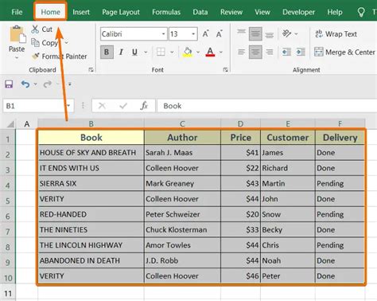Image resolution: width=377 pixels, height=301 pixels.
Task: Open the Borders dropdown arrow
Action: 172,52
